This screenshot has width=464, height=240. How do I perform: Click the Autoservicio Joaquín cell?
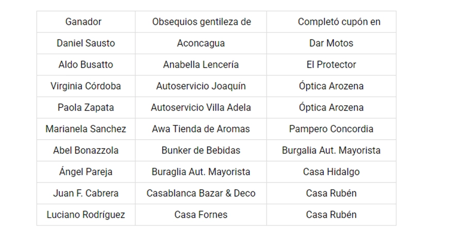coord(201,86)
